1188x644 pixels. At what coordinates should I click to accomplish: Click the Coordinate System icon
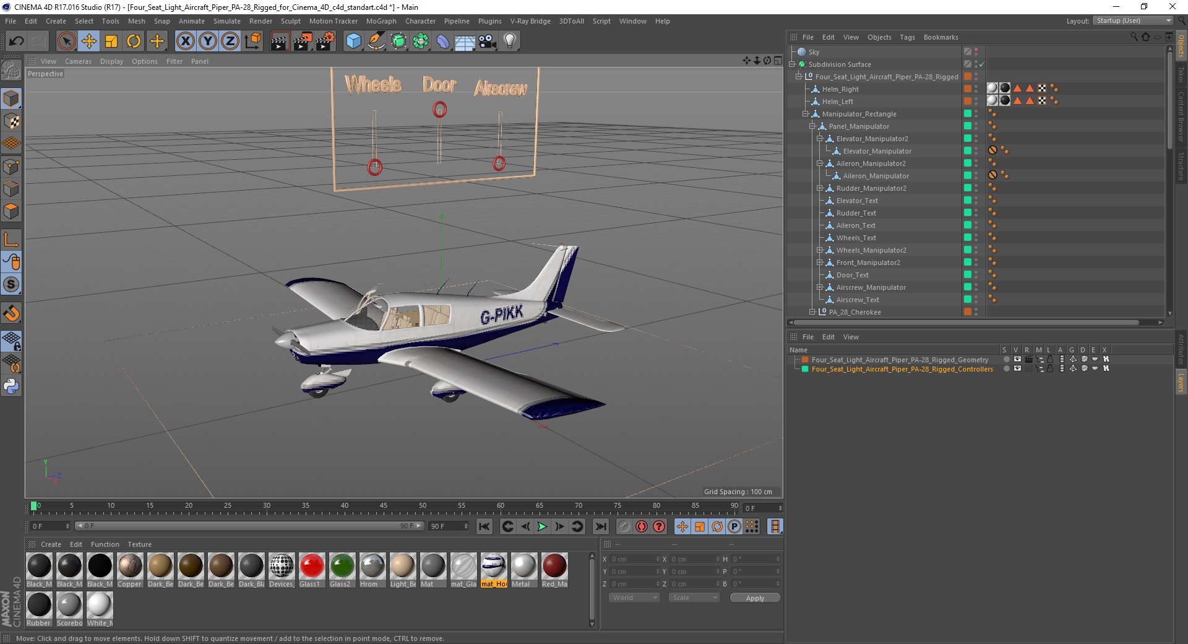coord(252,41)
